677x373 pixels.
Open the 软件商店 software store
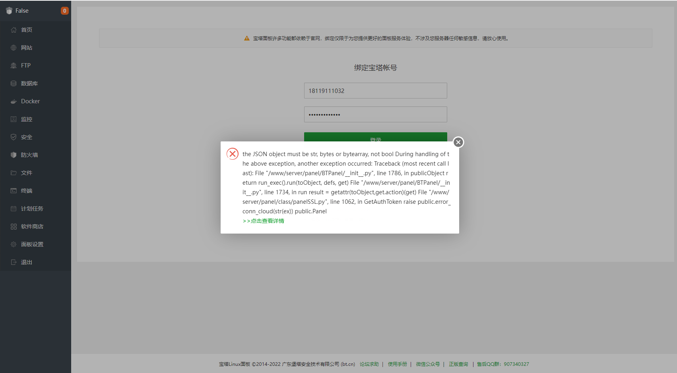click(x=32, y=226)
